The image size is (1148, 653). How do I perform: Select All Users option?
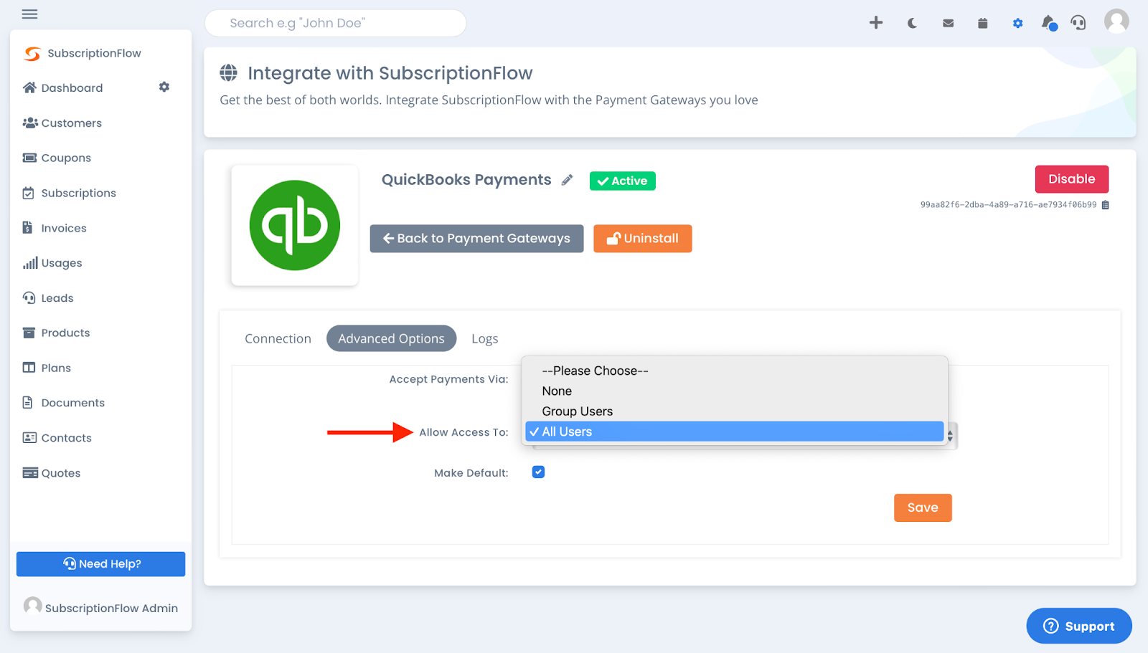[x=735, y=432]
